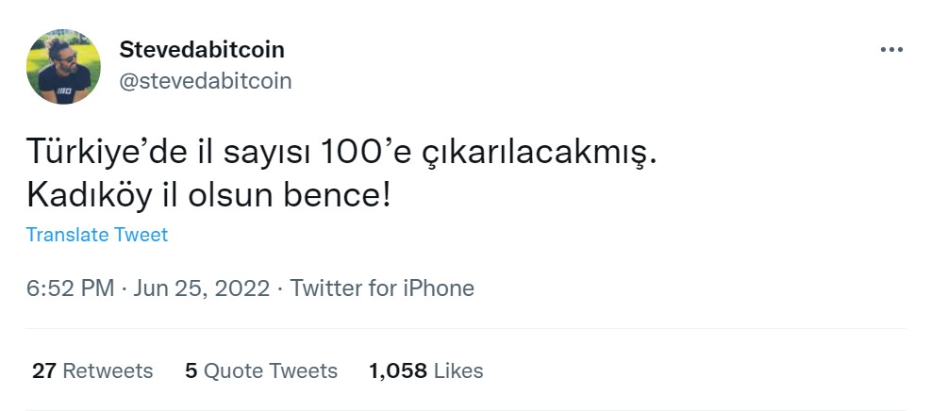View the 27 Retweets list
Image resolution: width=931 pixels, height=411 pixels.
pyautogui.click(x=92, y=370)
